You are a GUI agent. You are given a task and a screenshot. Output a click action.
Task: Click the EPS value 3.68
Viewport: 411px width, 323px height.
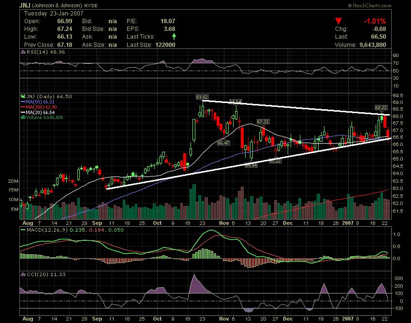click(169, 29)
